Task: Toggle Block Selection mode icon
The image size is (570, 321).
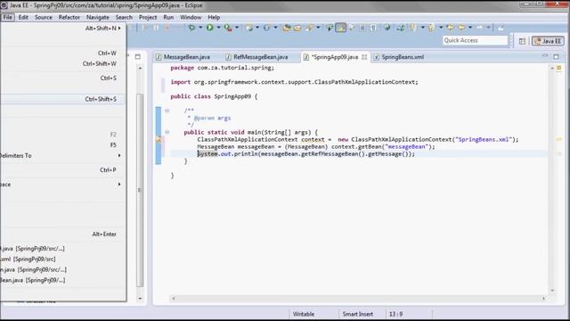Action: [362, 28]
